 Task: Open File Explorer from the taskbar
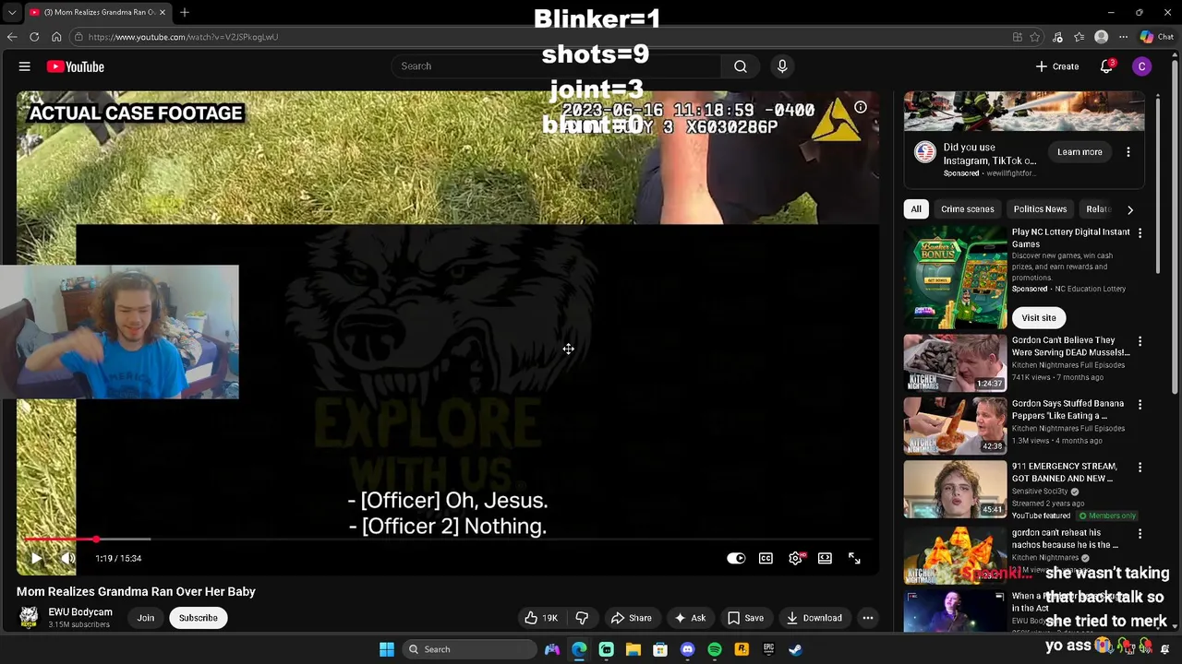coord(633,649)
